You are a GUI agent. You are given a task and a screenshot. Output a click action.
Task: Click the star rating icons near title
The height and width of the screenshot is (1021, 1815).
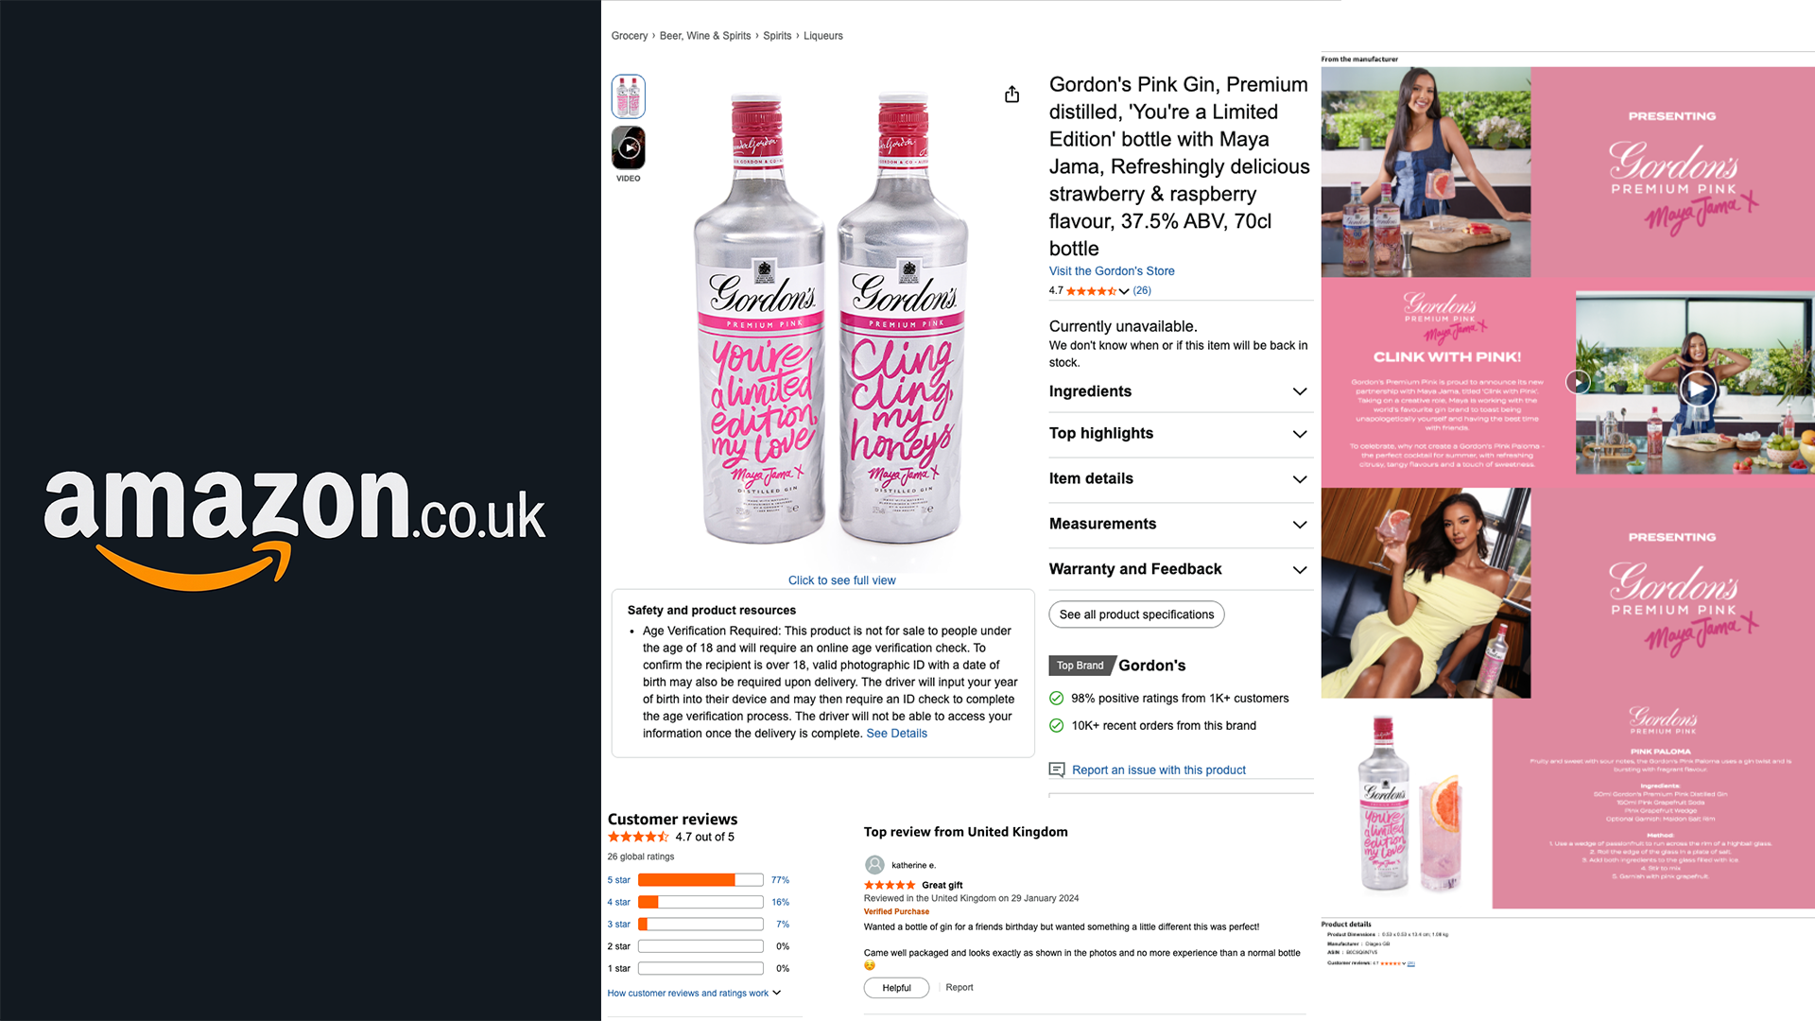point(1091,291)
